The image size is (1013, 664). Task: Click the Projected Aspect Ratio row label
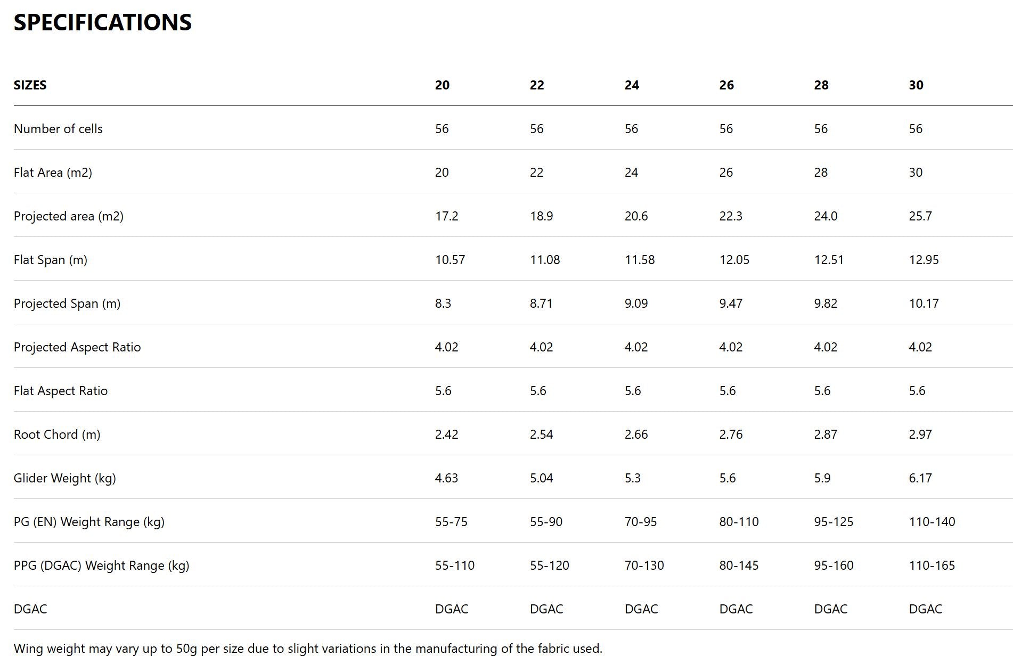[x=77, y=347]
